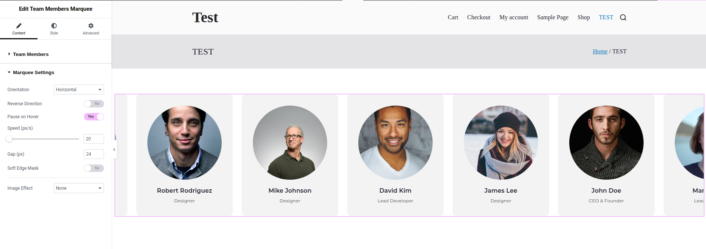Select Shop in the navigation menu
Screen dimensions: 706x249
[583, 17]
